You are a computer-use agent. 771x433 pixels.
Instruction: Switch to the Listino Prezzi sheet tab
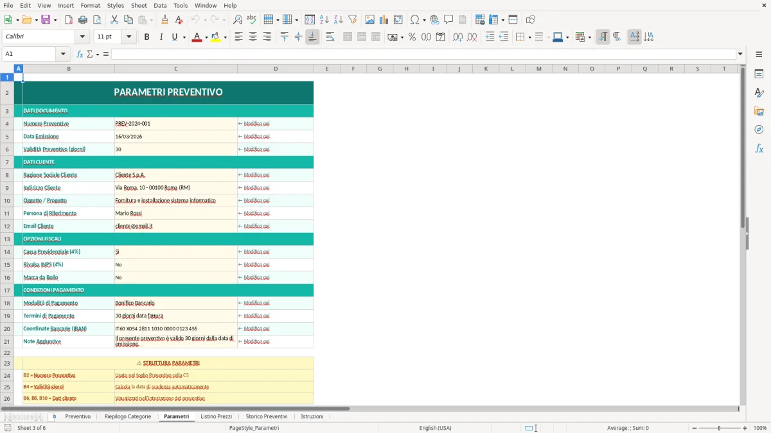pos(216,416)
